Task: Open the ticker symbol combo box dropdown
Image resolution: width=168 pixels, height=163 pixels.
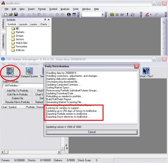Action: [103, 15]
